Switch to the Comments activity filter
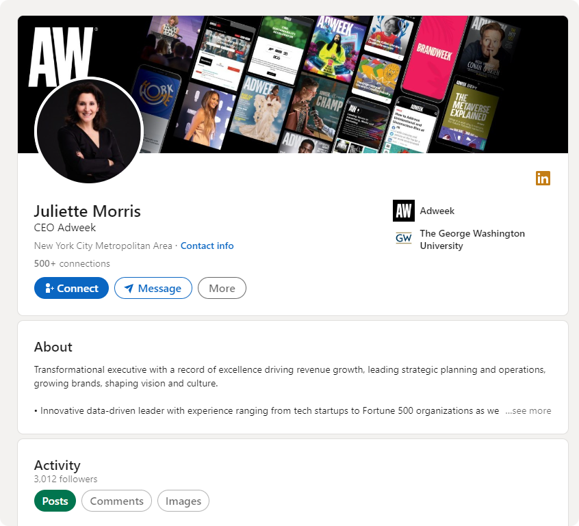579x526 pixels. click(116, 501)
